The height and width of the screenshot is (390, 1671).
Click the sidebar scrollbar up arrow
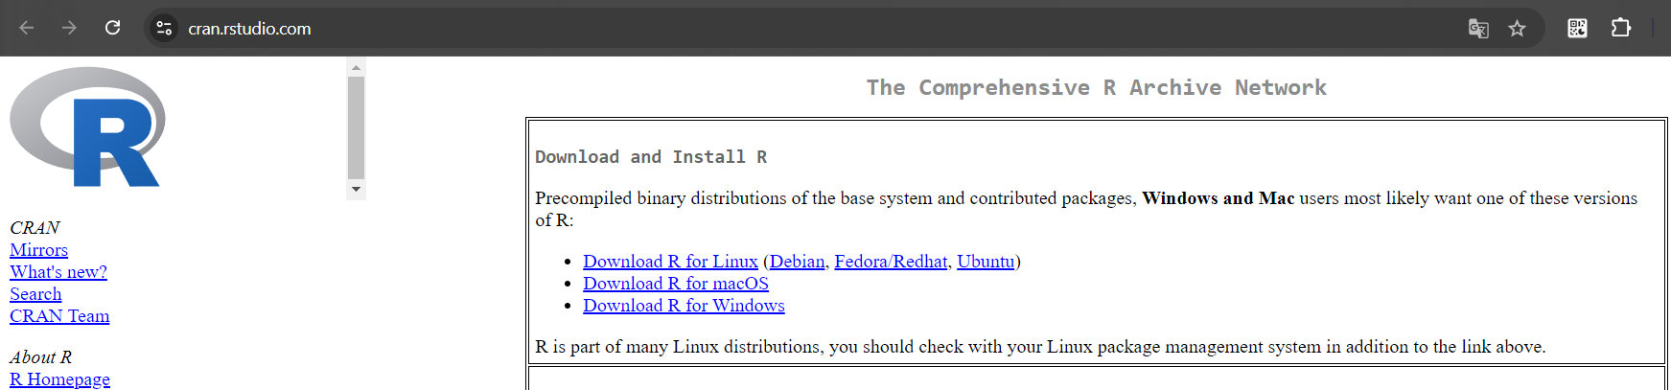tap(356, 67)
